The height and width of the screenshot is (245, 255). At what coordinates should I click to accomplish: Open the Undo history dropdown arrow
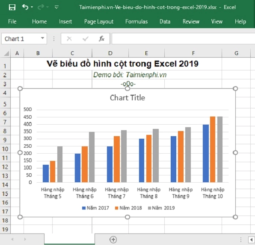pyautogui.click(x=32, y=7)
